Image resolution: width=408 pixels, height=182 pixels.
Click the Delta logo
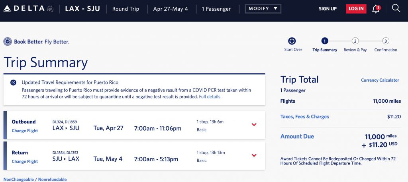[x=28, y=9]
